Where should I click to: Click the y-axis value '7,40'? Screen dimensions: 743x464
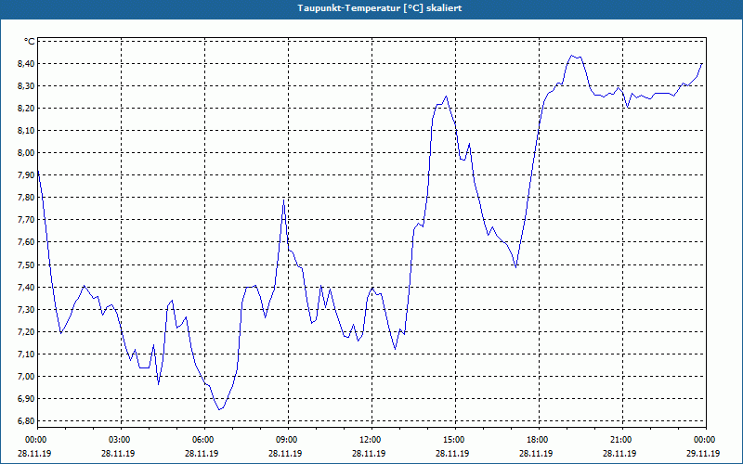pos(27,287)
